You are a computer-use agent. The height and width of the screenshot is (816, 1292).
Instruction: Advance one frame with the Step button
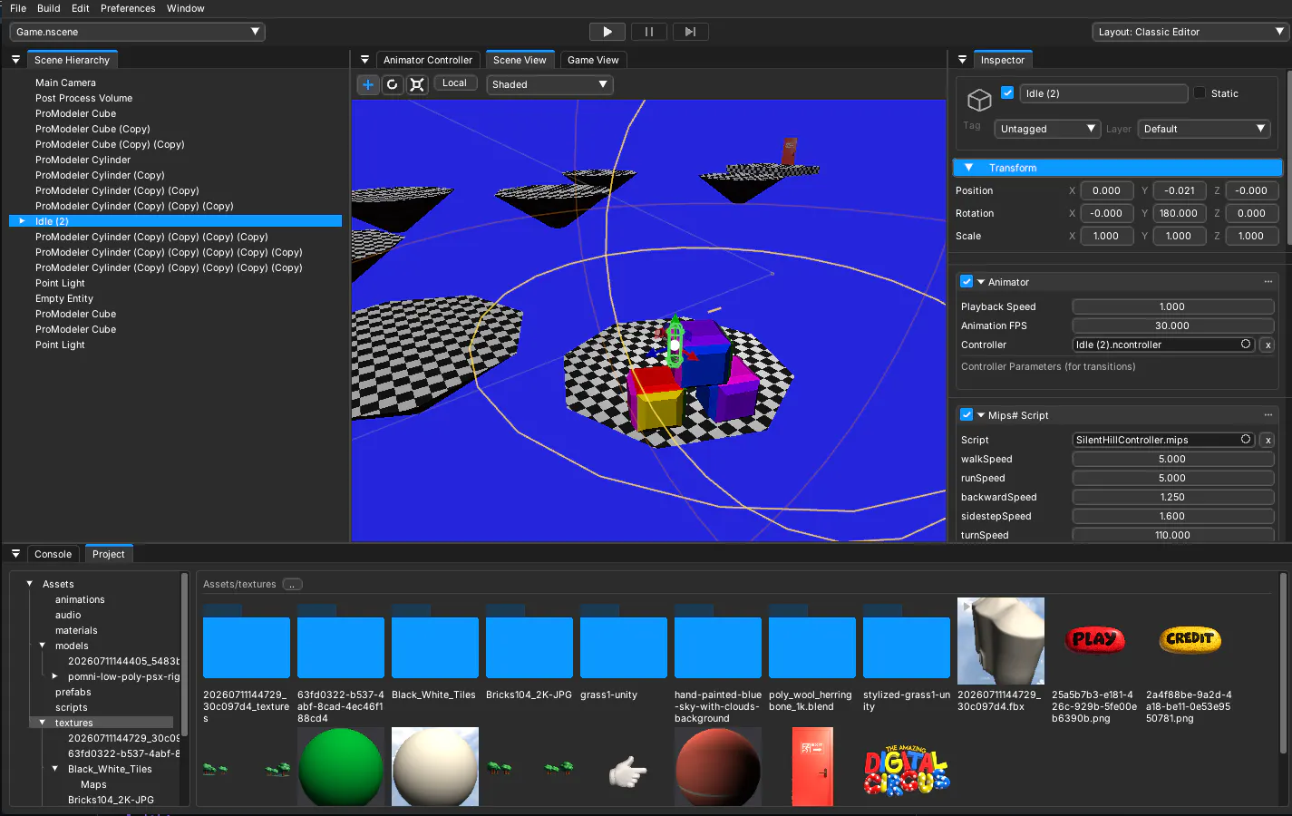click(690, 32)
